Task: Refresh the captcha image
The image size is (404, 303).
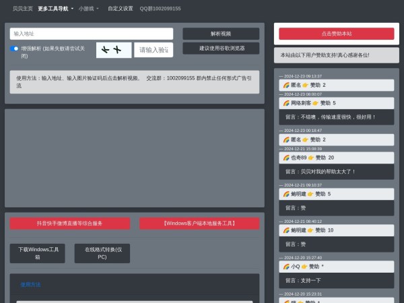Action: pyautogui.click(x=113, y=50)
